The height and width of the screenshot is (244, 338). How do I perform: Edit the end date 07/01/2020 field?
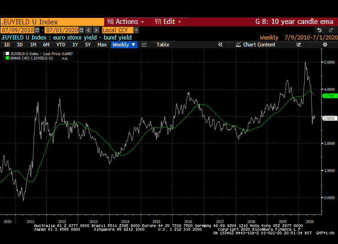[x=62, y=30]
